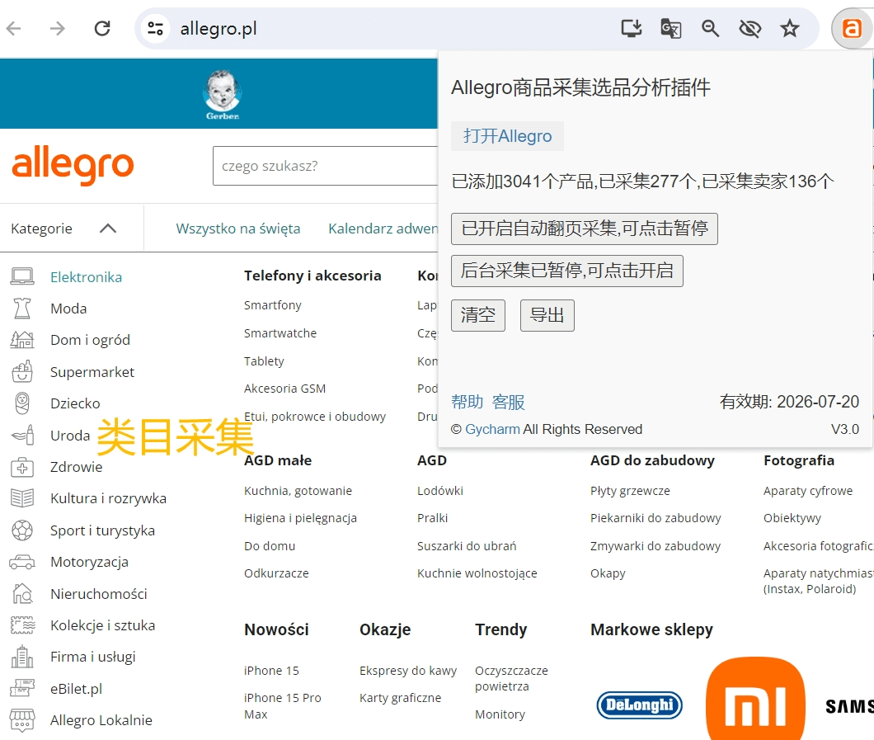This screenshot has width=874, height=740.
Task: Click the car icon beside Motoryzacja
Action: pos(22,562)
